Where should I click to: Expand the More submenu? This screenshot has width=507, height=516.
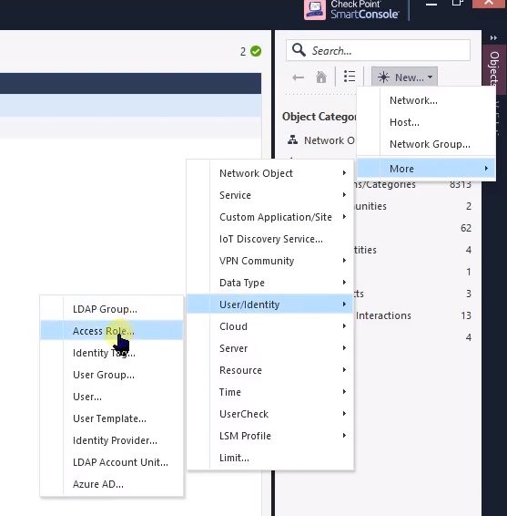tap(426, 169)
